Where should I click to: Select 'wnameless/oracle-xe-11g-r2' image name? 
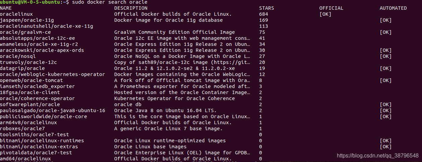tap(39, 44)
